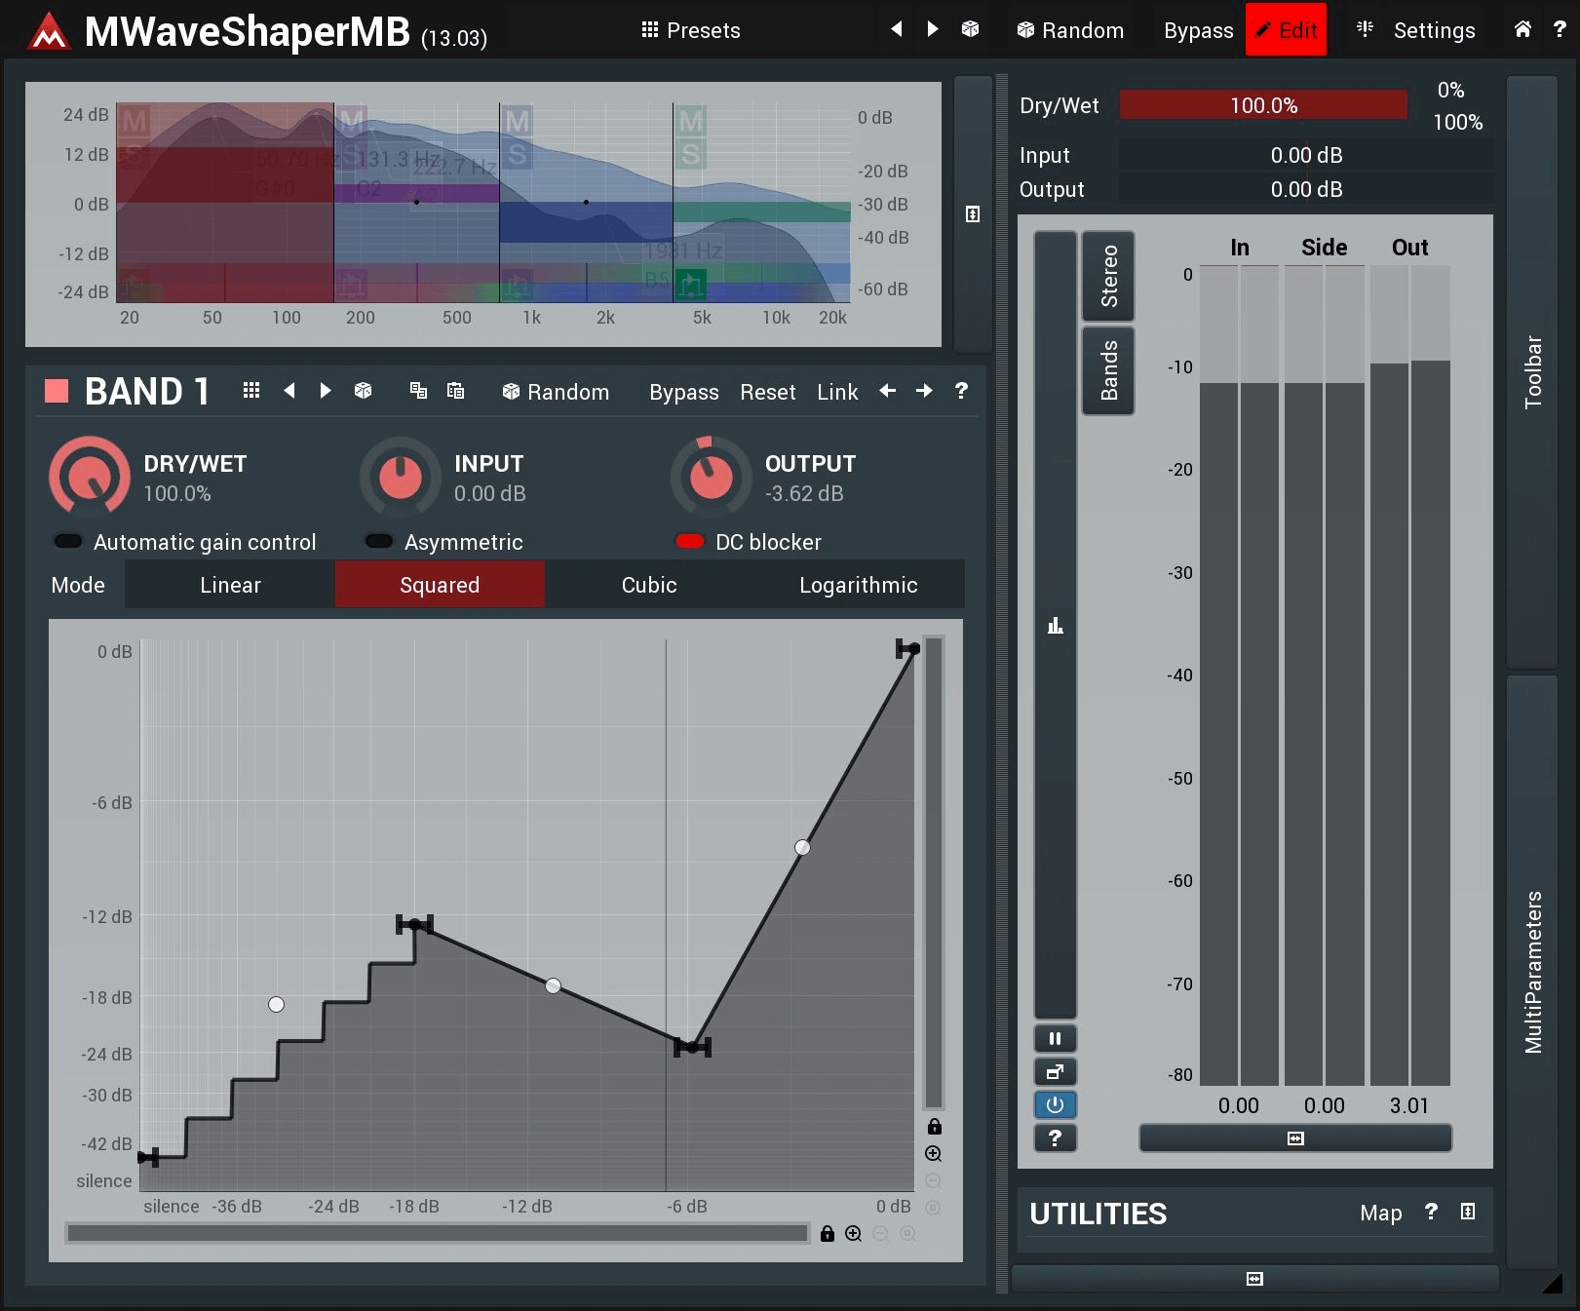The width and height of the screenshot is (1580, 1311).
Task: Go to next band with right arrow
Action: click(x=924, y=391)
